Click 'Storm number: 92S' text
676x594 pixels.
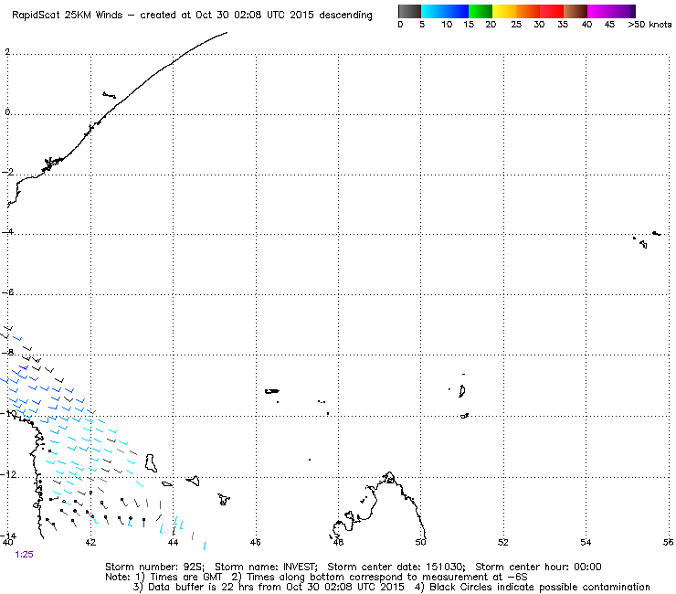154,567
